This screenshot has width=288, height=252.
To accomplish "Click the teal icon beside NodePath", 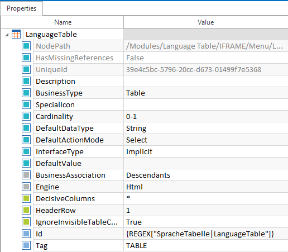I will pyautogui.click(x=26, y=46).
